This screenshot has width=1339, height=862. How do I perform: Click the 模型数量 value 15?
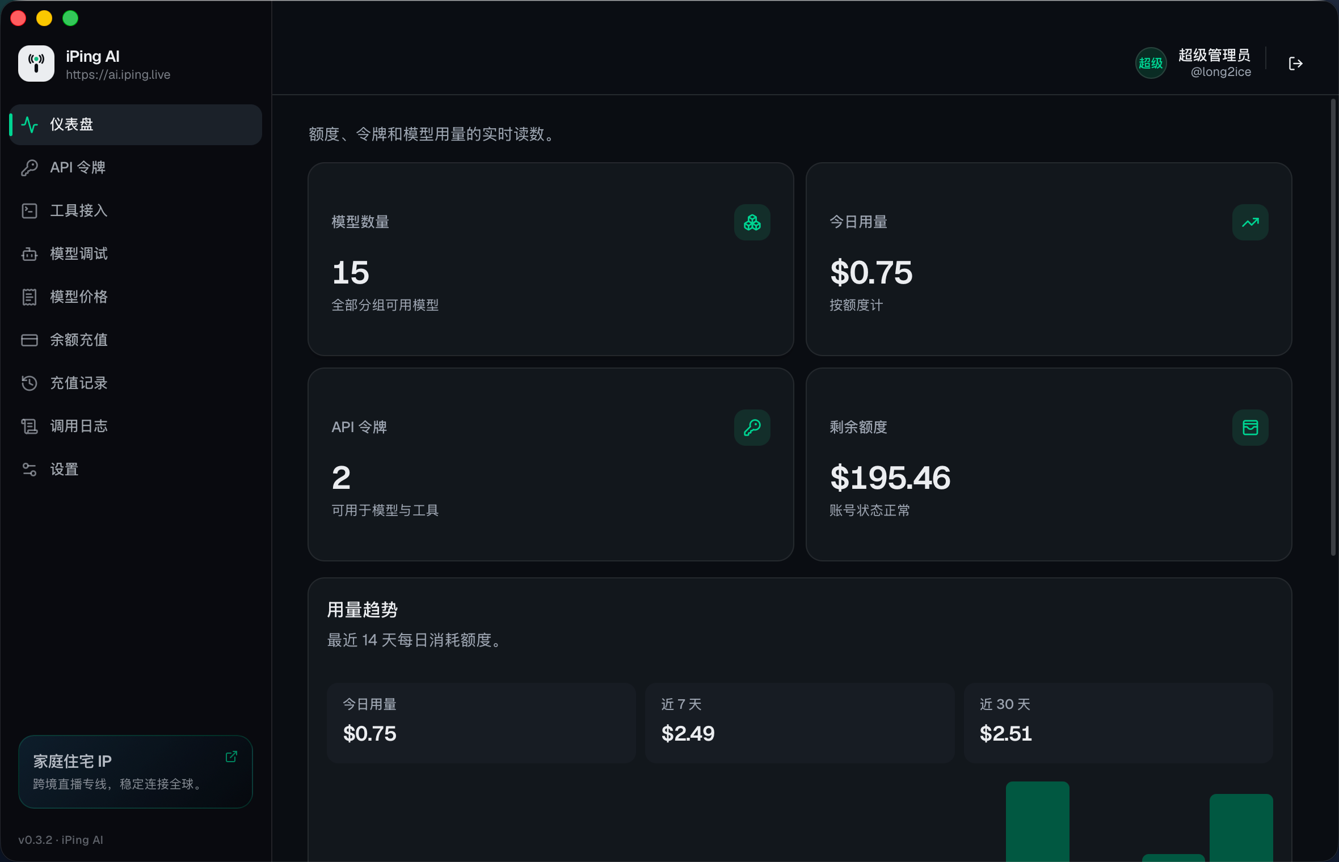(351, 273)
